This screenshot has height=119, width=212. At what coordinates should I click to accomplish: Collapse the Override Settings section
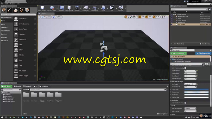click(171, 81)
